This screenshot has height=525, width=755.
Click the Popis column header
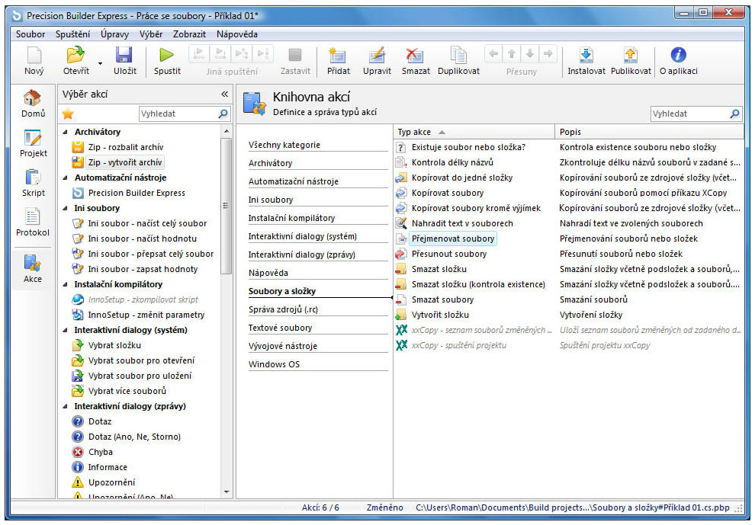click(x=649, y=132)
